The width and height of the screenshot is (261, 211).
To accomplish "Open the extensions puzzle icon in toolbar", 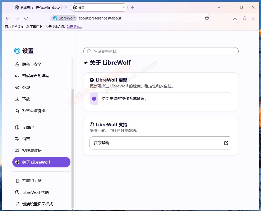I will click(244, 18).
